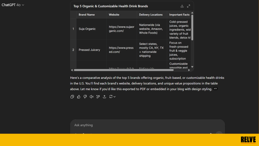Viewport: 259px width, 146px height.
Task: Read the response aloud
Action: [92, 97]
